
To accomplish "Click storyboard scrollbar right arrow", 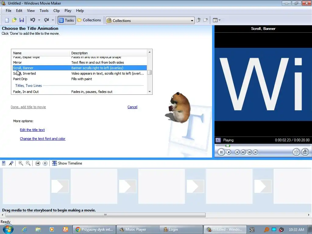I will click(309, 215).
